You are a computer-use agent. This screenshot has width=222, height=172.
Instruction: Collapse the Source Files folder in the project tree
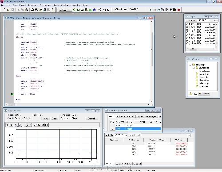[193, 68]
